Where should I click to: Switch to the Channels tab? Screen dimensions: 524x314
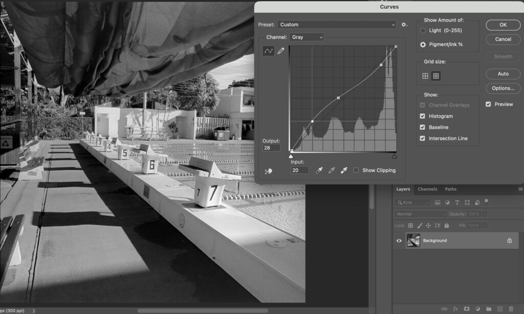[x=427, y=189]
